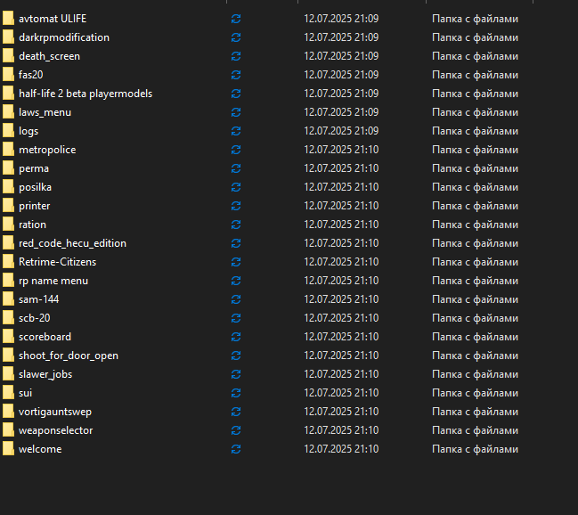This screenshot has width=578, height=515.
Task: Select the scb-20 folder name
Action: [34, 318]
